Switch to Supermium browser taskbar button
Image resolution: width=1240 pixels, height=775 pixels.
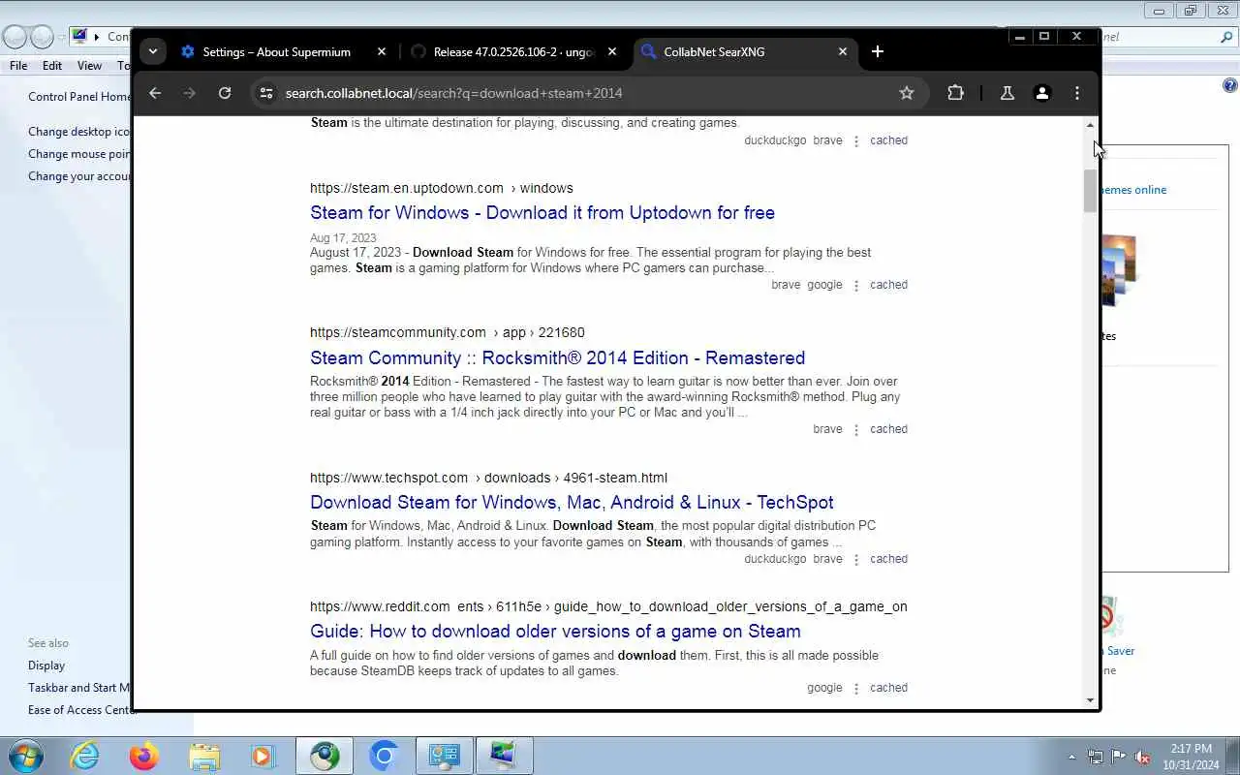(x=325, y=756)
